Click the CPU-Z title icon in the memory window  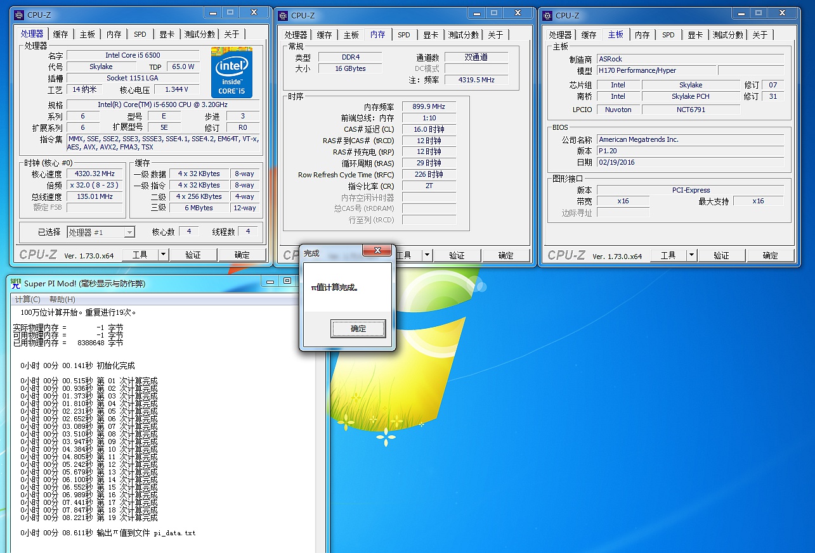284,15
